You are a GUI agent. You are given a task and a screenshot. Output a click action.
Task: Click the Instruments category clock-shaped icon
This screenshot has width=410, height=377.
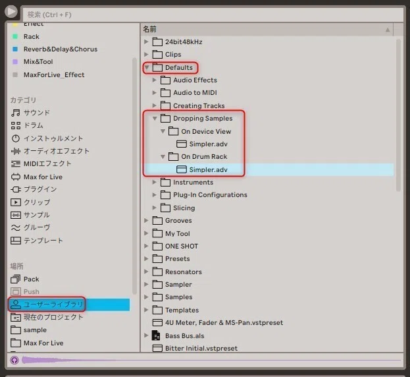pos(15,138)
